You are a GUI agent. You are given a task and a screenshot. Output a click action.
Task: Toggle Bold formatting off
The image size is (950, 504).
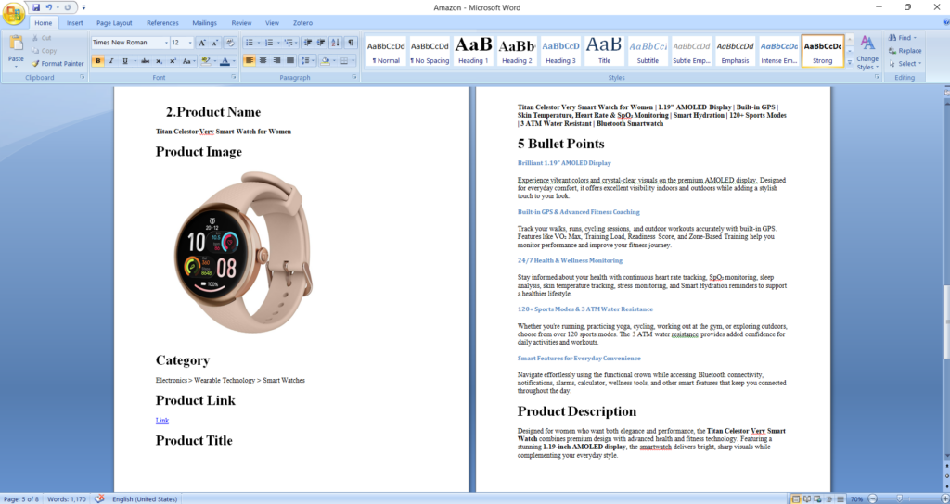tap(97, 61)
